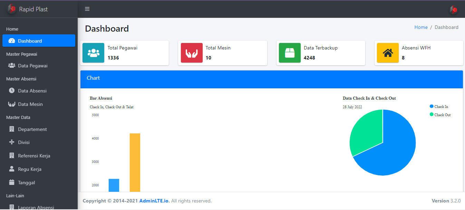This screenshot has height=210, width=465.
Task: Toggle the sidebar hamburger menu
Action: 87,9
